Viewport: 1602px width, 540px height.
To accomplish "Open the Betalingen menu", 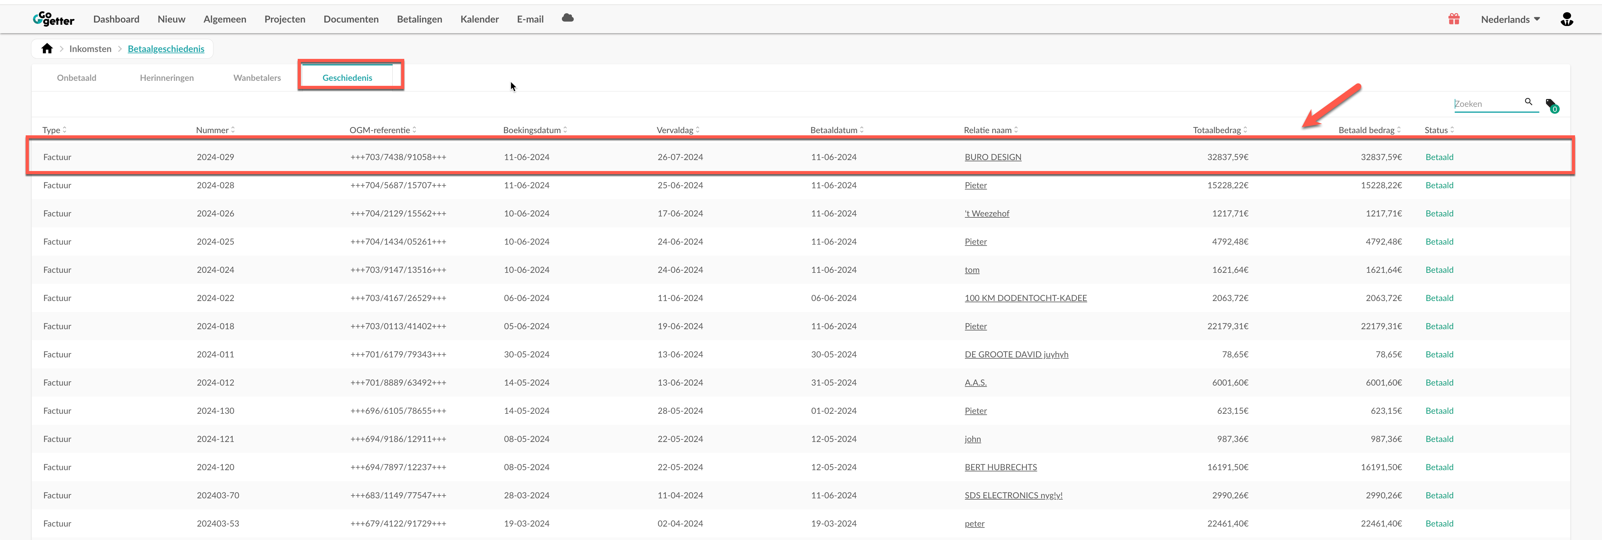I will click(419, 19).
